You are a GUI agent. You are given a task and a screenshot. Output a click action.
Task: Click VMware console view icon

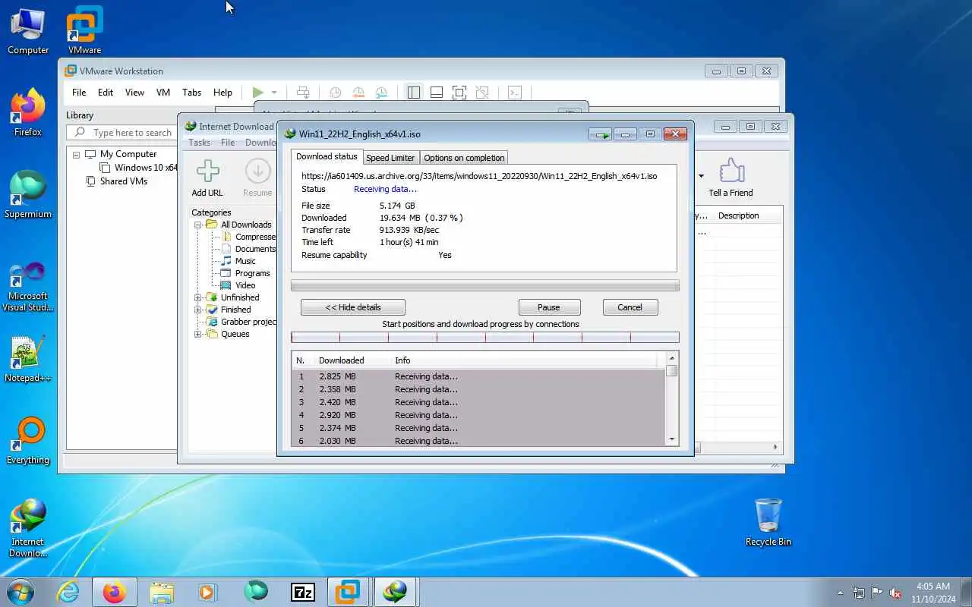point(514,93)
